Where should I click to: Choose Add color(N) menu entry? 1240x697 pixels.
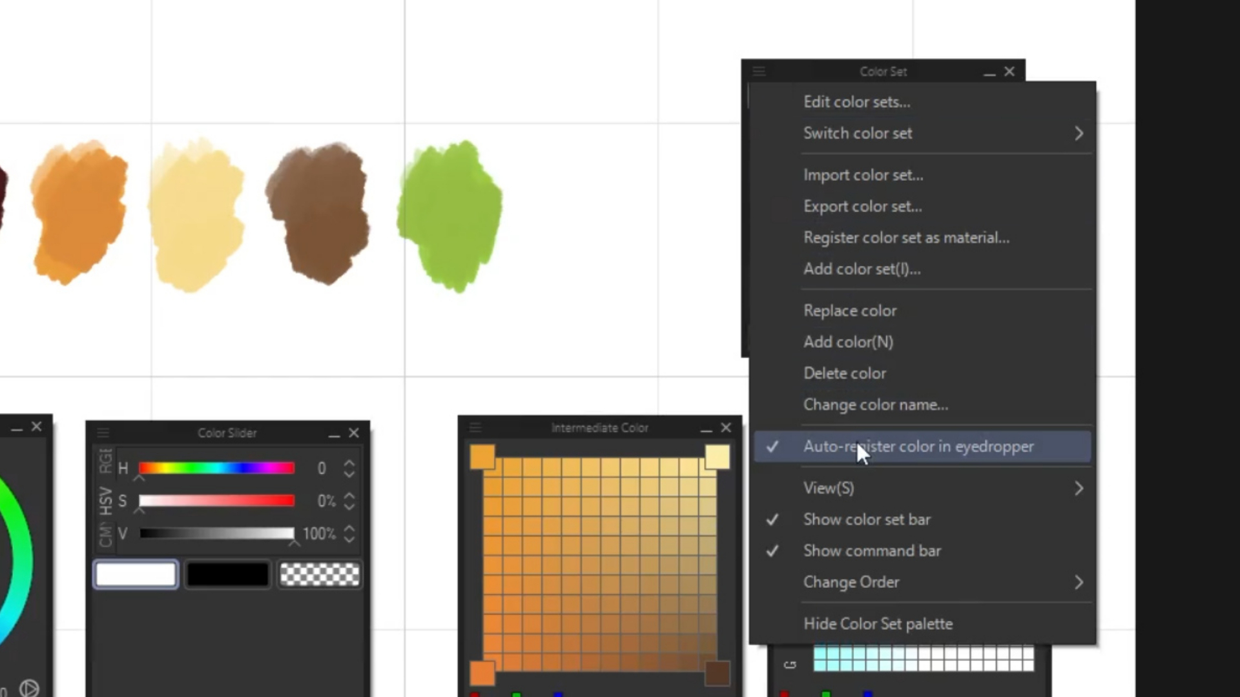click(x=922, y=342)
